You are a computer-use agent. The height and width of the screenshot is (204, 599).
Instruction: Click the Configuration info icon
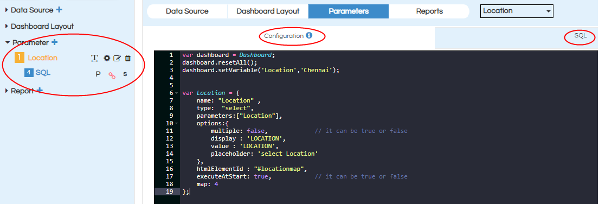[x=309, y=35]
